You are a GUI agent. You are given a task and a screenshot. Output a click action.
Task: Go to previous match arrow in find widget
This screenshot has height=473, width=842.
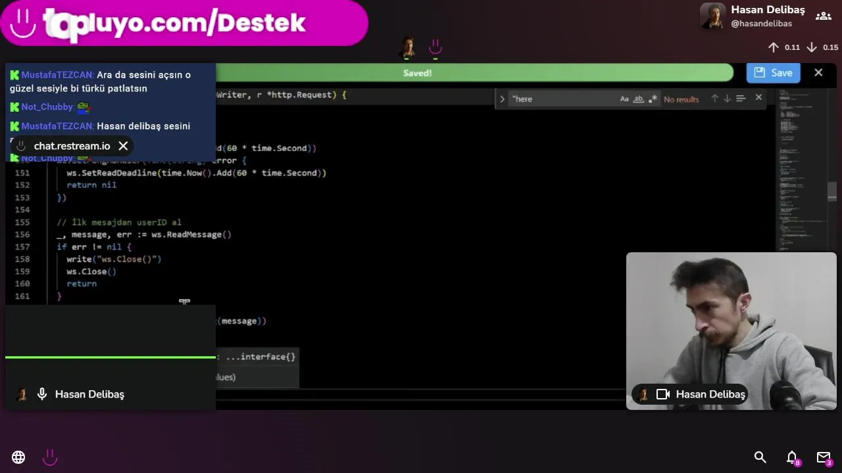point(714,99)
